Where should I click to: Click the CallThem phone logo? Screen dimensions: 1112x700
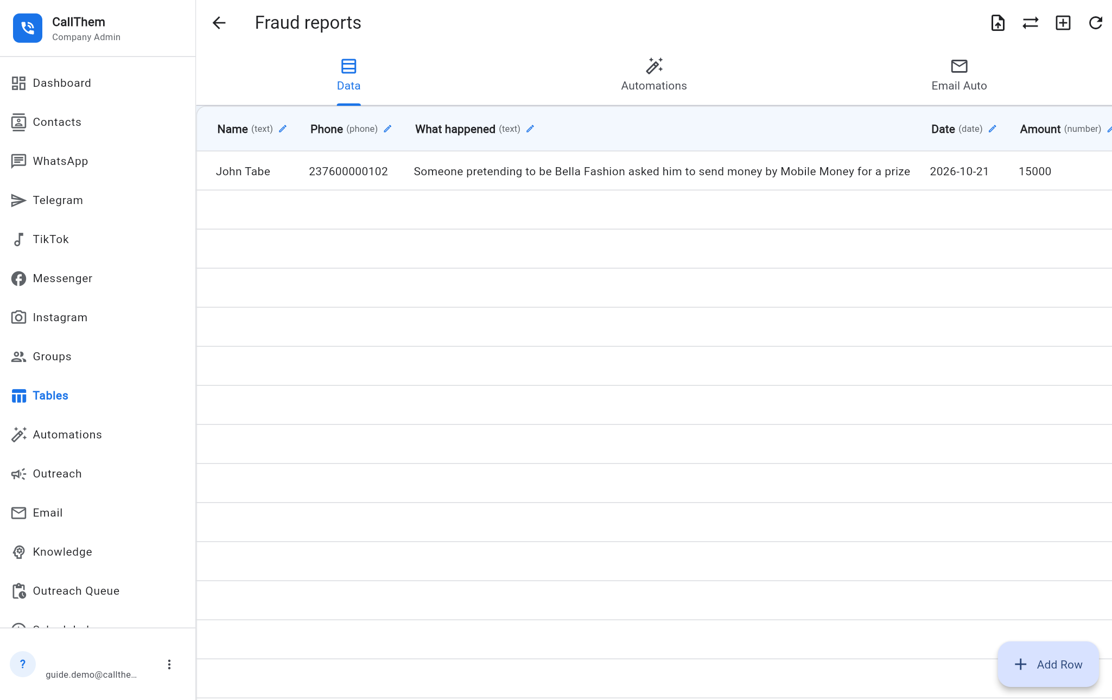[x=28, y=28]
